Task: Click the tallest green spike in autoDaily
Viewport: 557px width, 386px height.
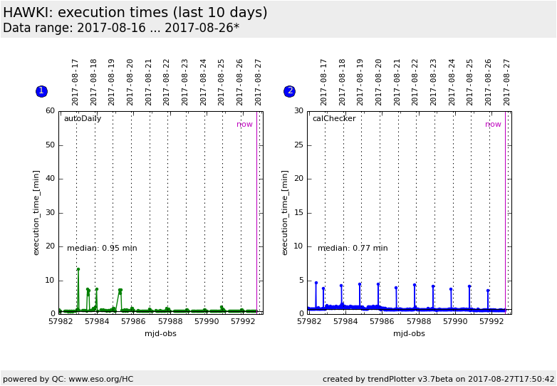Action: click(78, 271)
